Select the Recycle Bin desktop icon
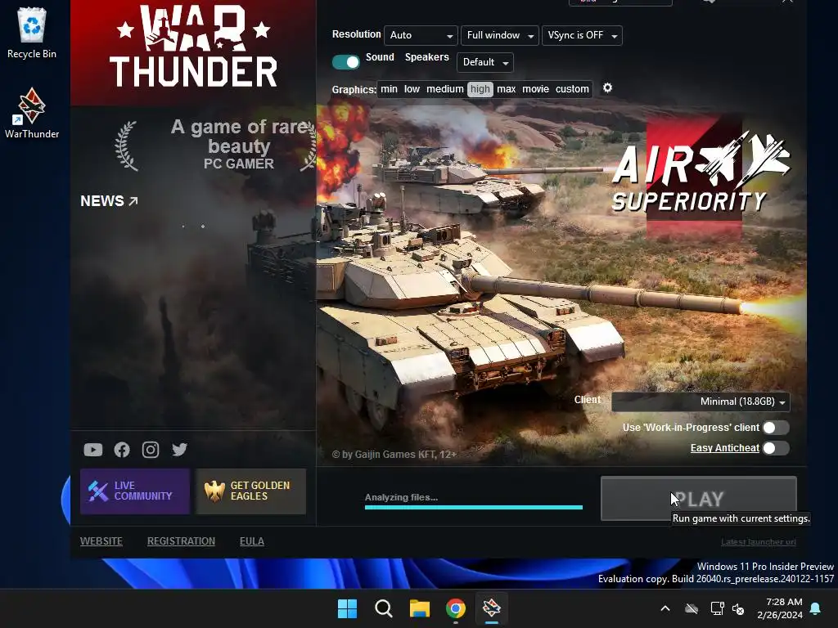The width and height of the screenshot is (838, 628). (32, 33)
